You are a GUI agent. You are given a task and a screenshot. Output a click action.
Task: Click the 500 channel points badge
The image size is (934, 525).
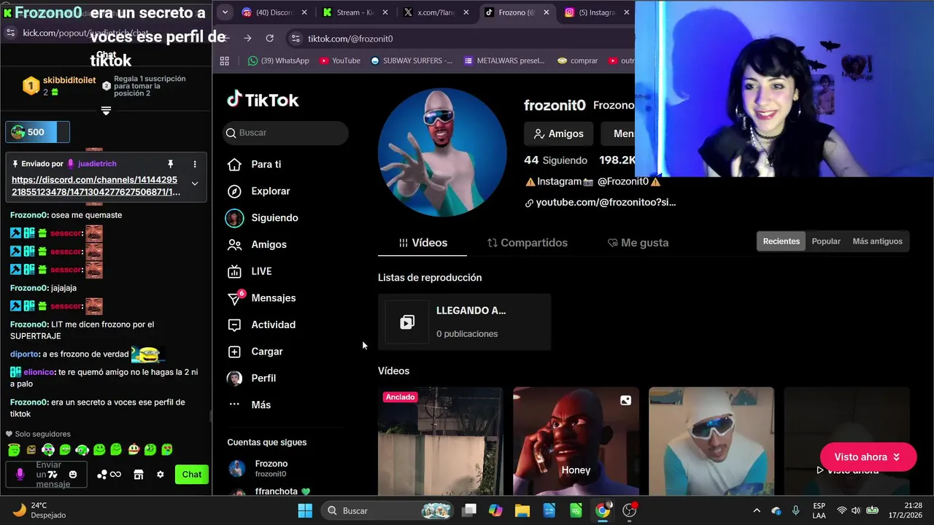37,132
